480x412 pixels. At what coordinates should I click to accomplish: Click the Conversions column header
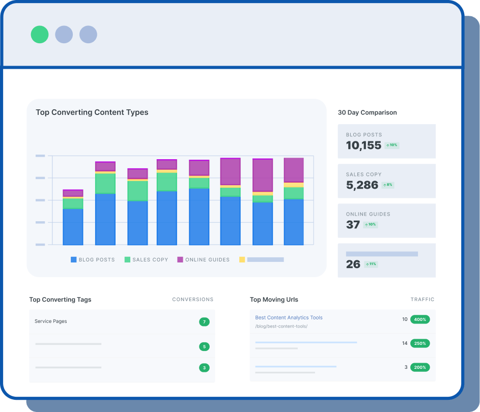click(193, 300)
